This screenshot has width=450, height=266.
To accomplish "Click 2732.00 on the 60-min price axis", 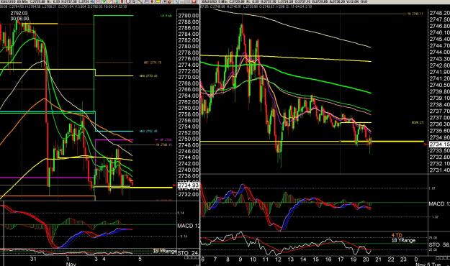I will [x=188, y=194].
